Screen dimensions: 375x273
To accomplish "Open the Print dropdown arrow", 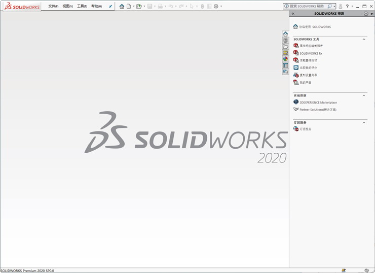I will pos(165,7).
